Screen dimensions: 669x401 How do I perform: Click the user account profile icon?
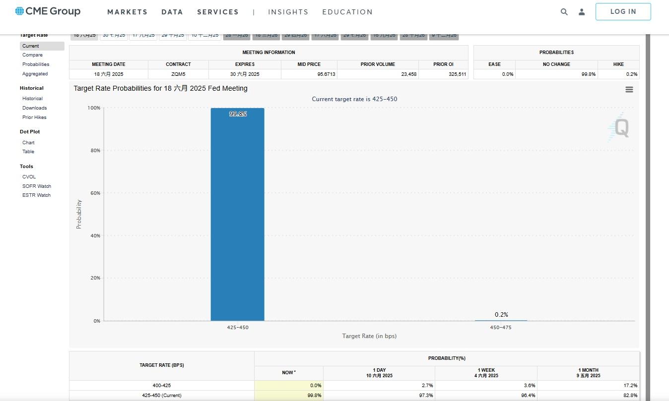click(582, 12)
